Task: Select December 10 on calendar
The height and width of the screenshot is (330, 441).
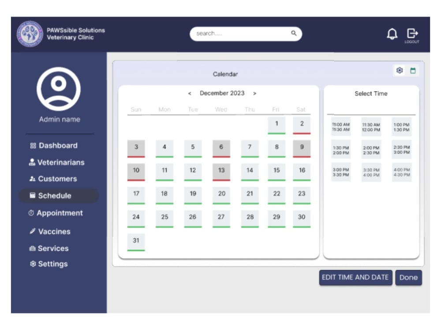Action: point(136,172)
